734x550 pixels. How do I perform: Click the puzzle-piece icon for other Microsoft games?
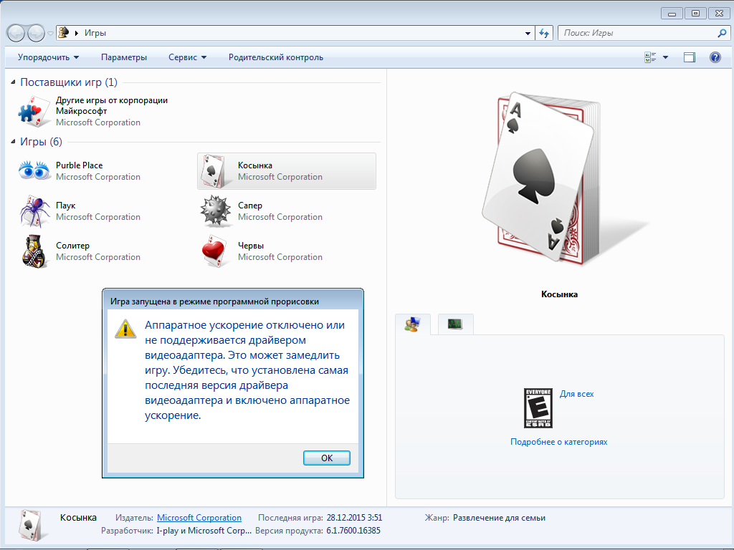(34, 111)
